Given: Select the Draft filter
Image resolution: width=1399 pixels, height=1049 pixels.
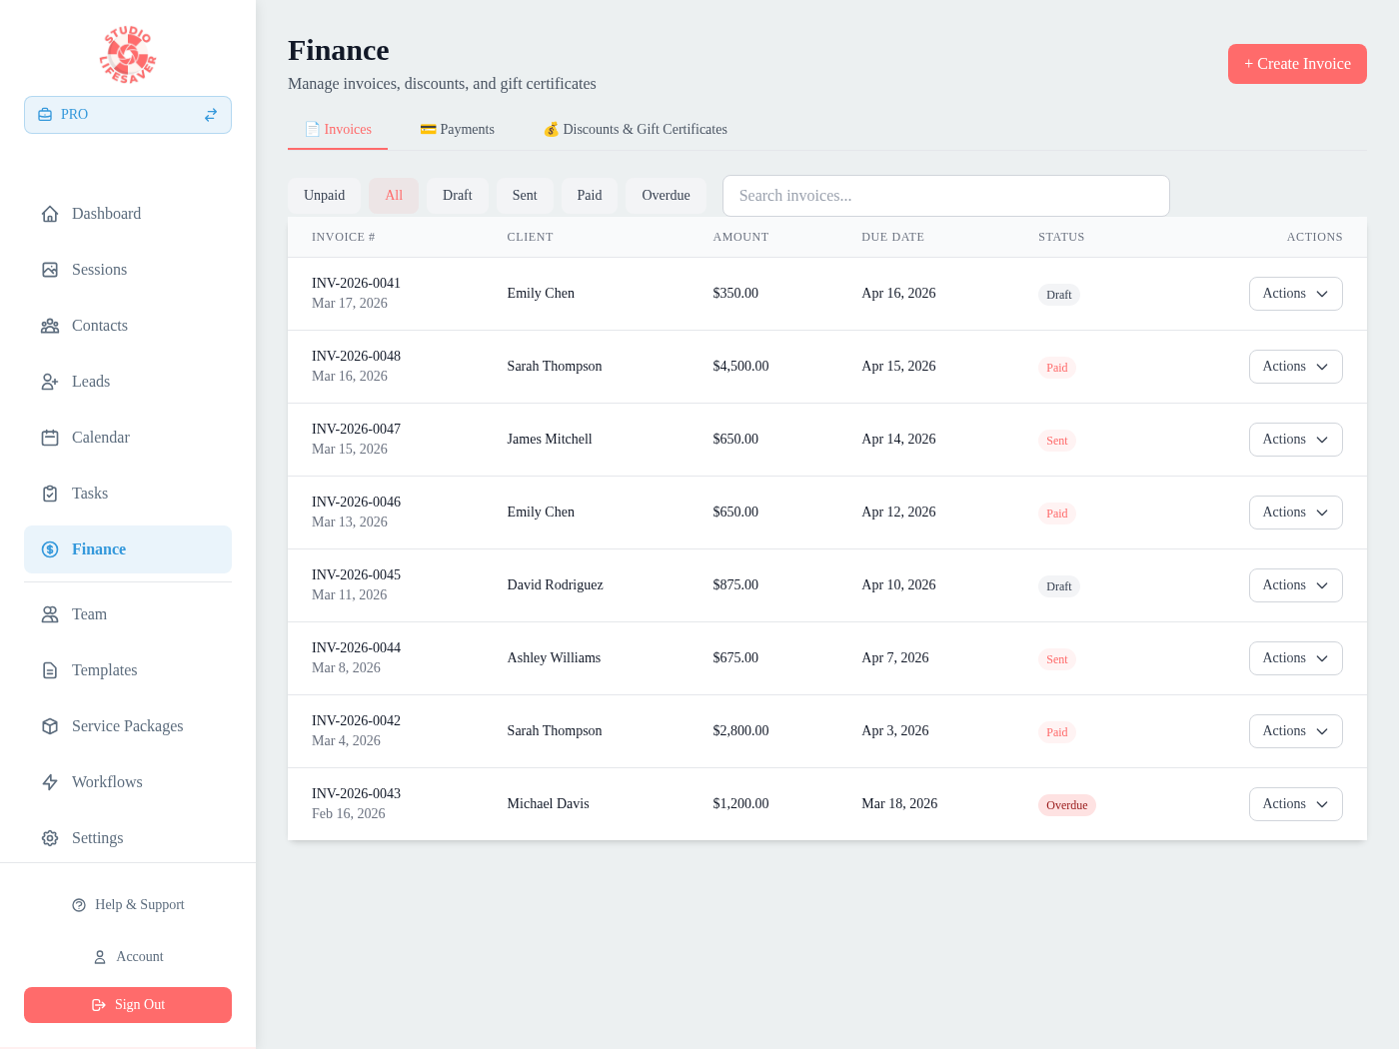Looking at the screenshot, I should coord(457,195).
